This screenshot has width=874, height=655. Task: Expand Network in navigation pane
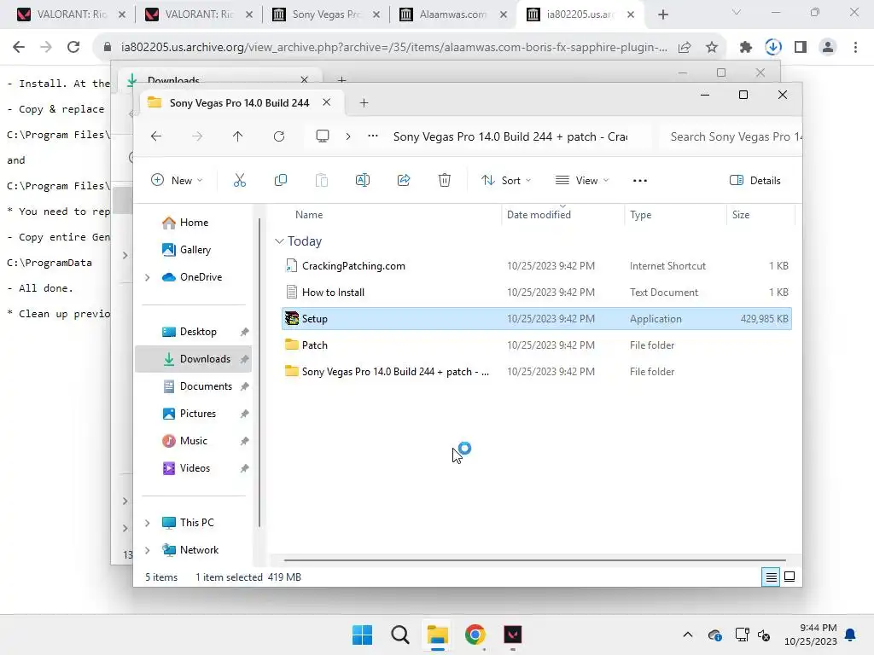pos(147,550)
